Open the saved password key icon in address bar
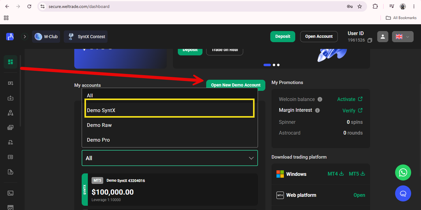The height and width of the screenshot is (210, 421). [x=349, y=7]
